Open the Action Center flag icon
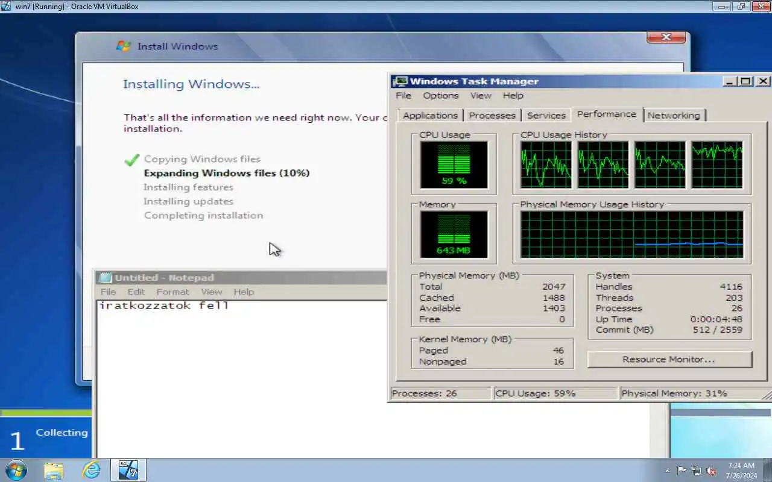Screen dimensions: 772x482 pyautogui.click(x=682, y=471)
